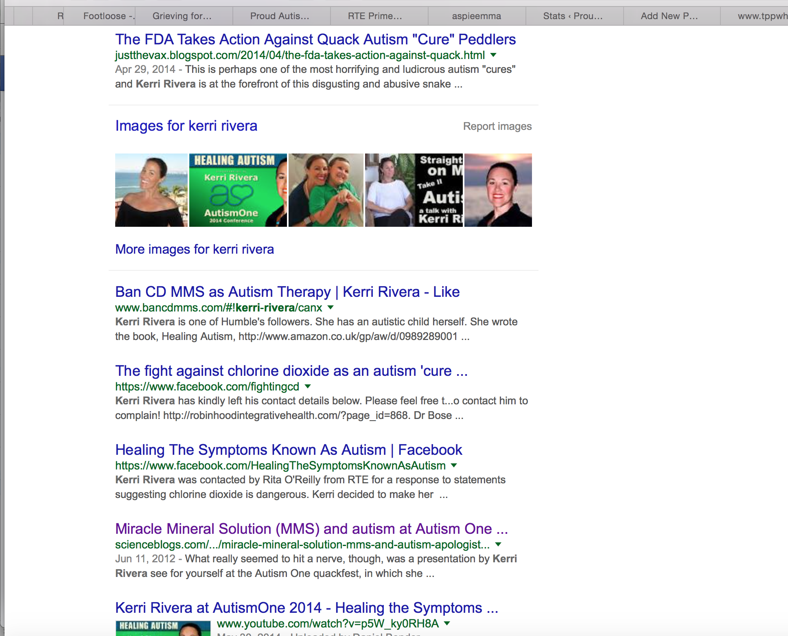The height and width of the screenshot is (636, 788).
Task: Open Ban CD MMS as Autism Therapy result
Action: (287, 292)
